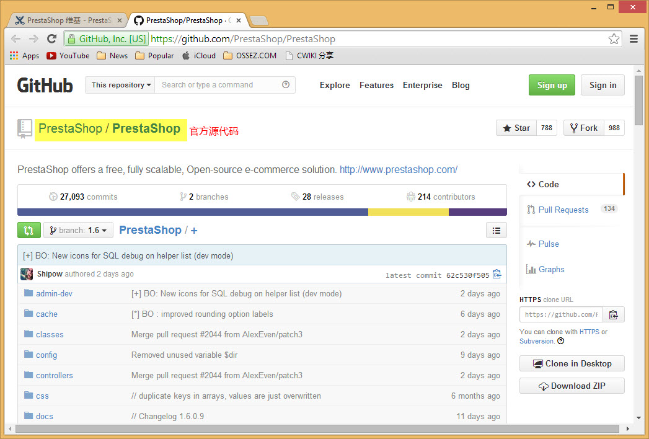Click Shipow's avatar image
This screenshot has height=439, width=649.
(27, 273)
